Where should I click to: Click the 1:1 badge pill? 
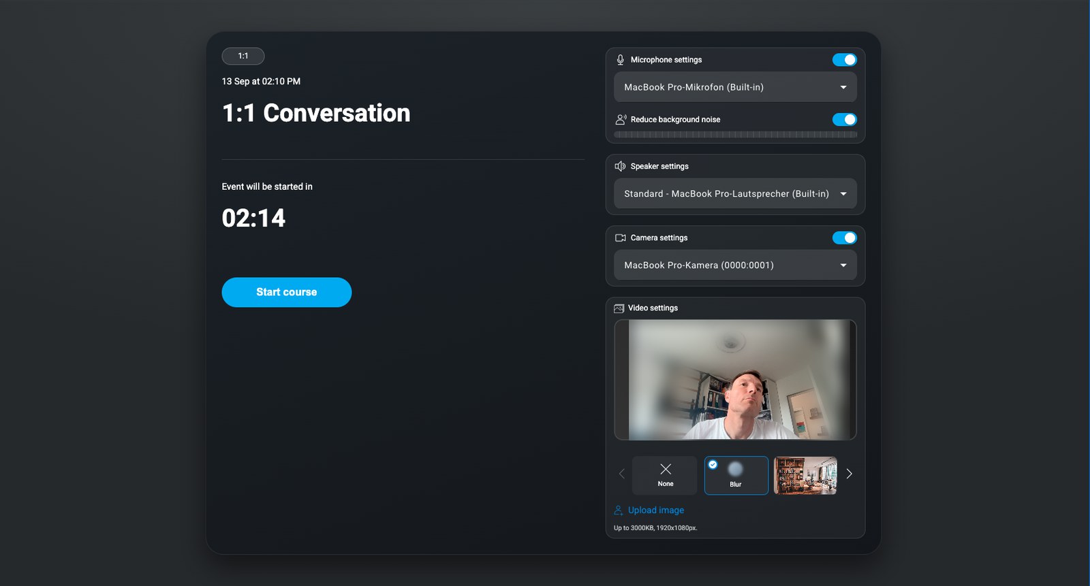pos(243,56)
